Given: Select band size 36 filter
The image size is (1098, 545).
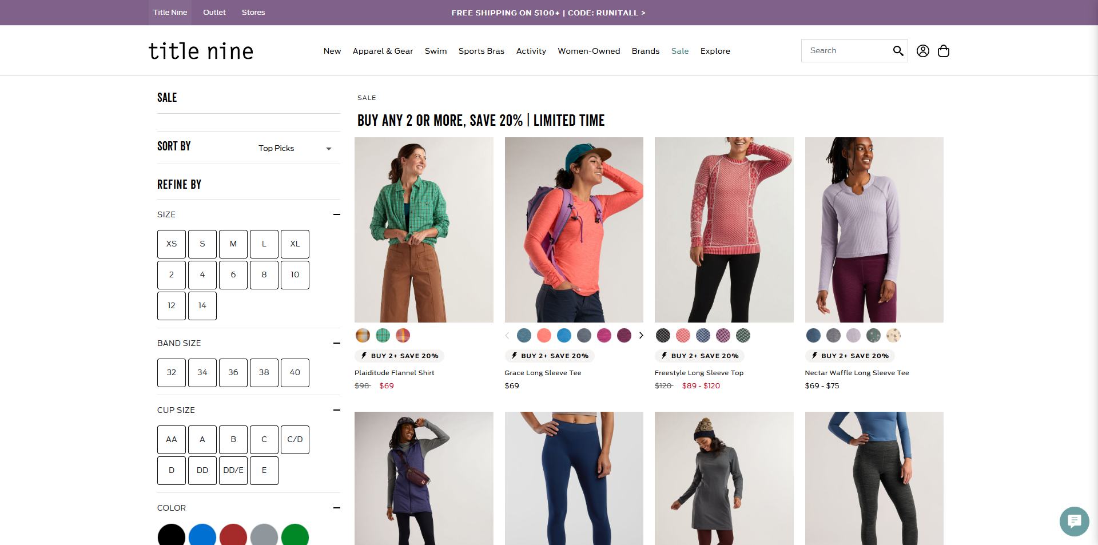Looking at the screenshot, I should click(233, 373).
